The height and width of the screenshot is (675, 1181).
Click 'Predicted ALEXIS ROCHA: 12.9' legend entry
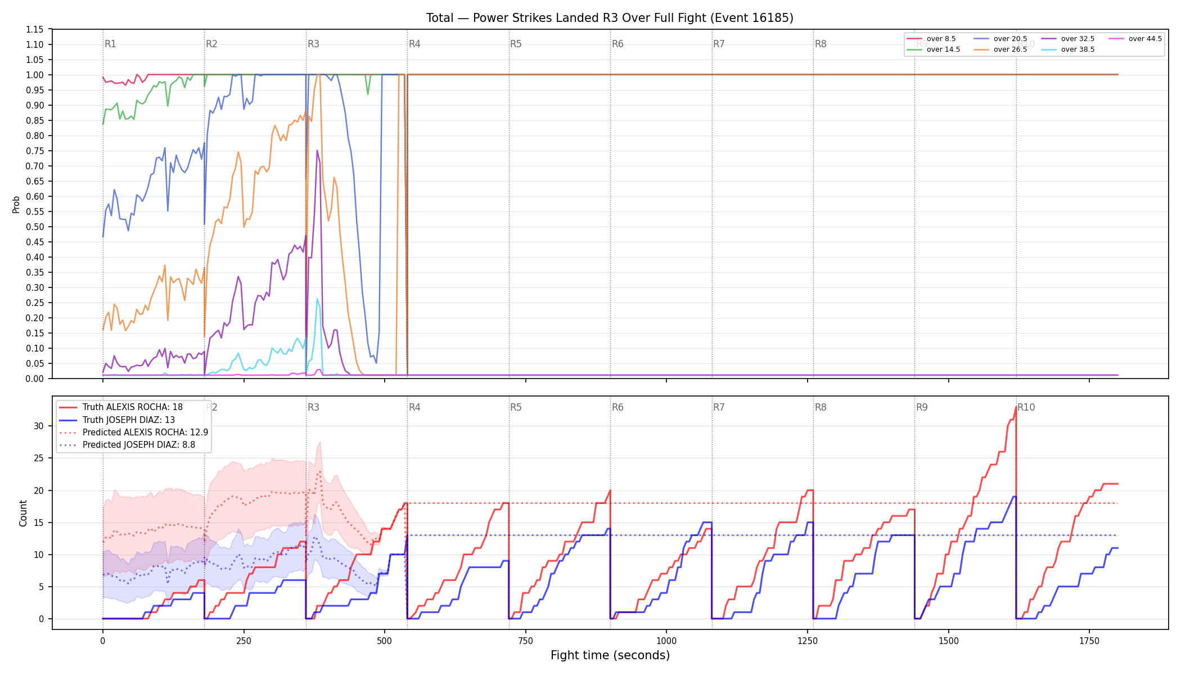pos(134,433)
